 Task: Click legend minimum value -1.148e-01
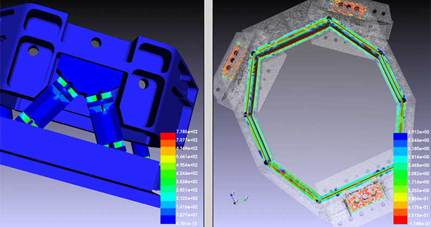(x=419, y=224)
